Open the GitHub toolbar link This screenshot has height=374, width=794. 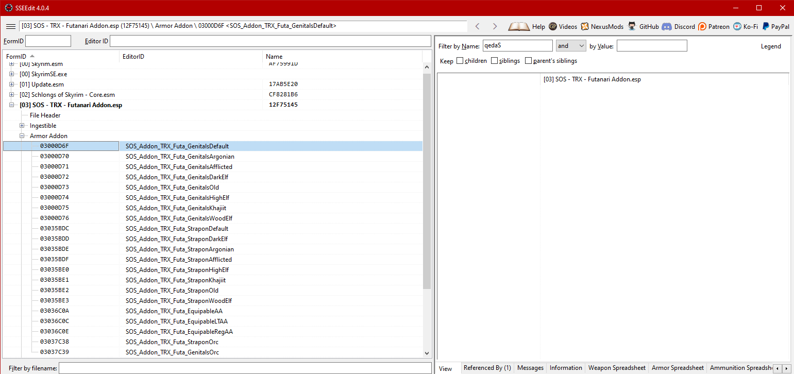(643, 26)
